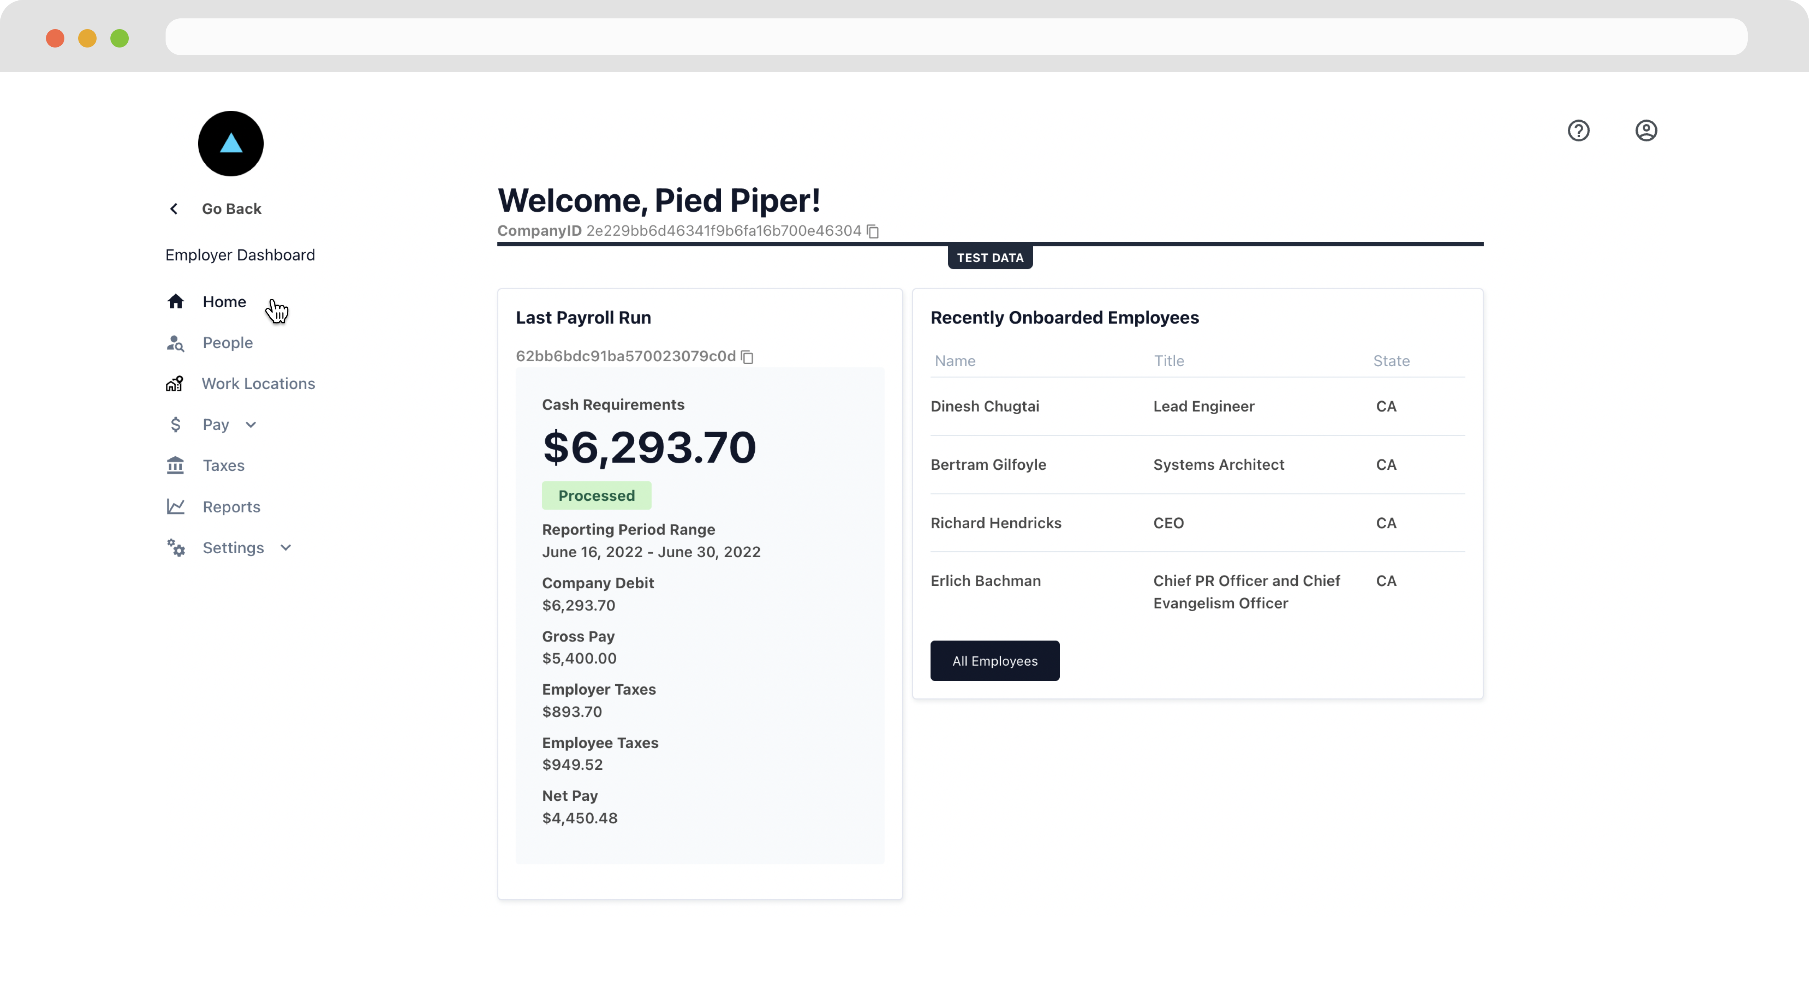Click the pyramid company logo

[x=230, y=144]
